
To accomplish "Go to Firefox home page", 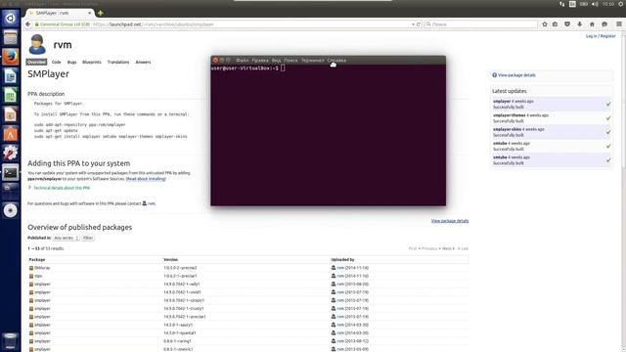I will pos(592,24).
